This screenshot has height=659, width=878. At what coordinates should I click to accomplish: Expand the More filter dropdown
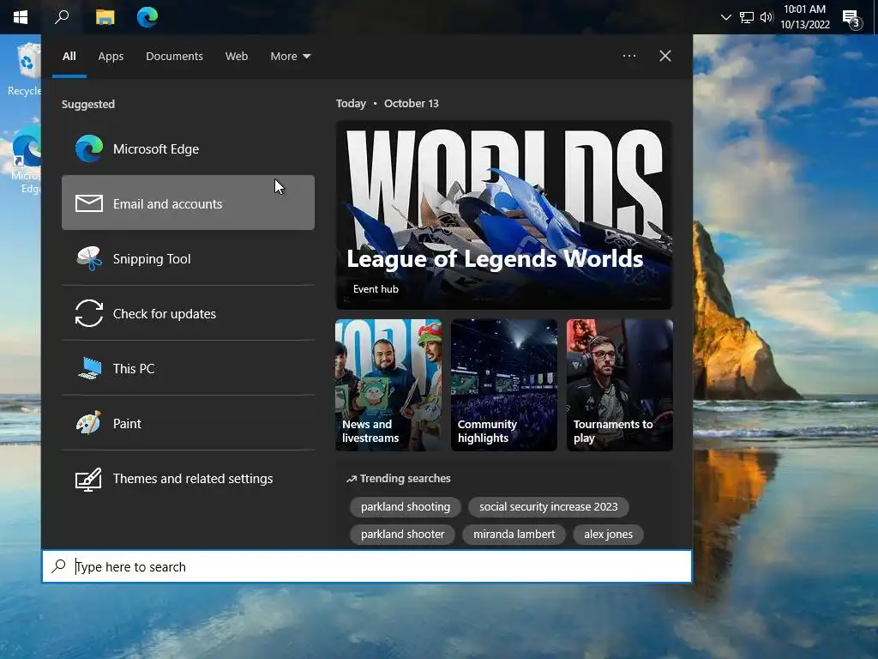click(290, 56)
